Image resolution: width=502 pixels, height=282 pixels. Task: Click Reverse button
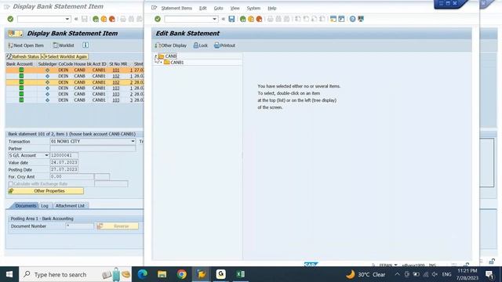[x=118, y=226]
